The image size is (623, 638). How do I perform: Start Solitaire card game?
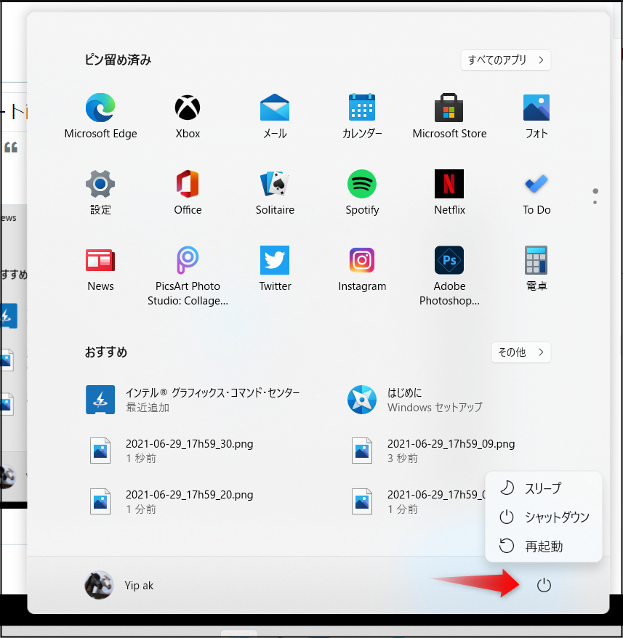(275, 193)
